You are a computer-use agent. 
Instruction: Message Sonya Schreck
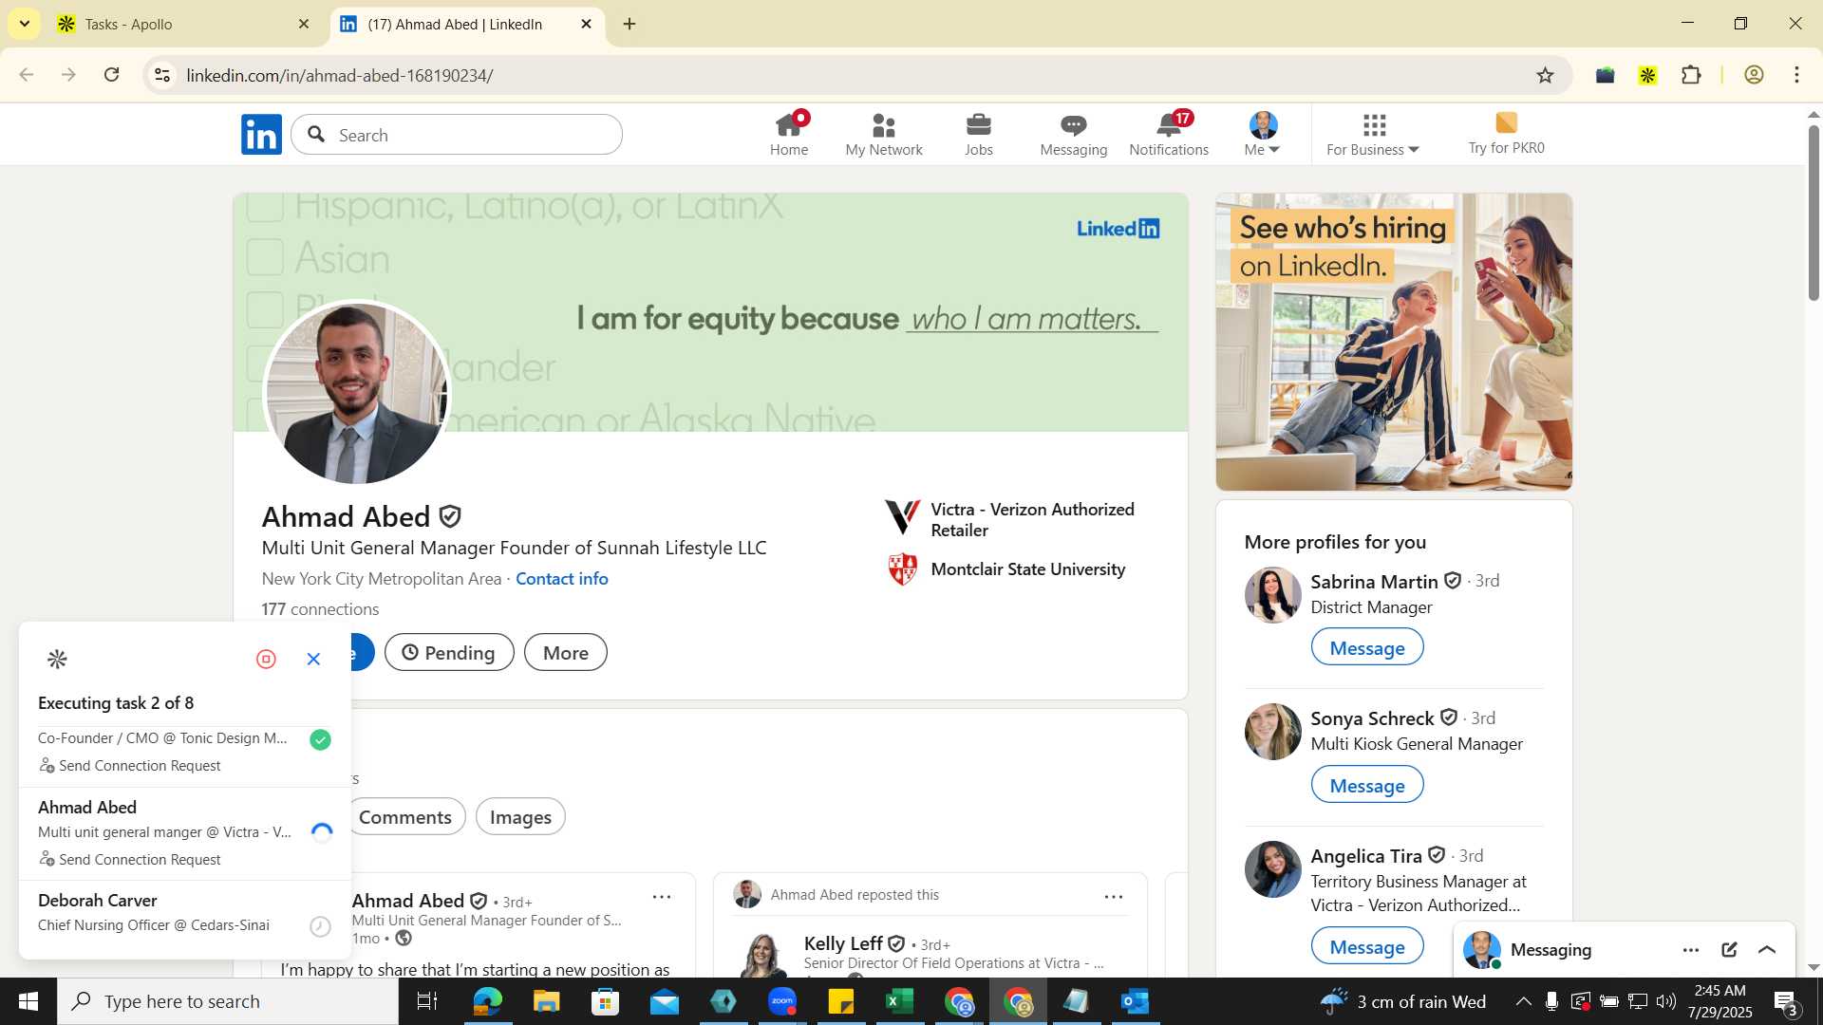[x=1367, y=785]
